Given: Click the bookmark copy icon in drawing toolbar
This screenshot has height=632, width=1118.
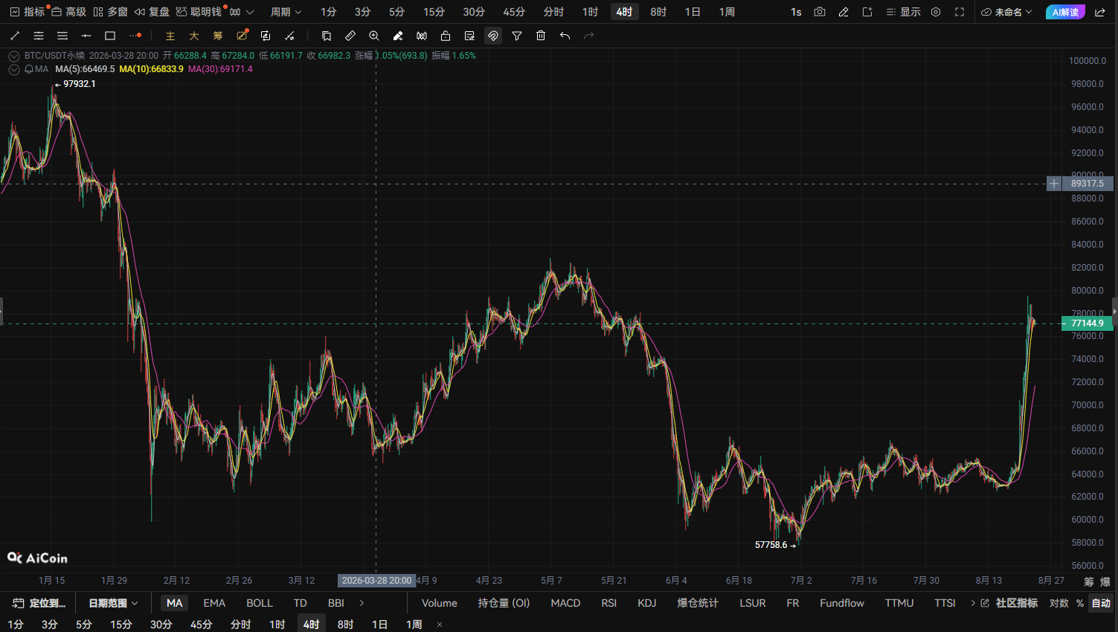Looking at the screenshot, I should coord(327,36).
